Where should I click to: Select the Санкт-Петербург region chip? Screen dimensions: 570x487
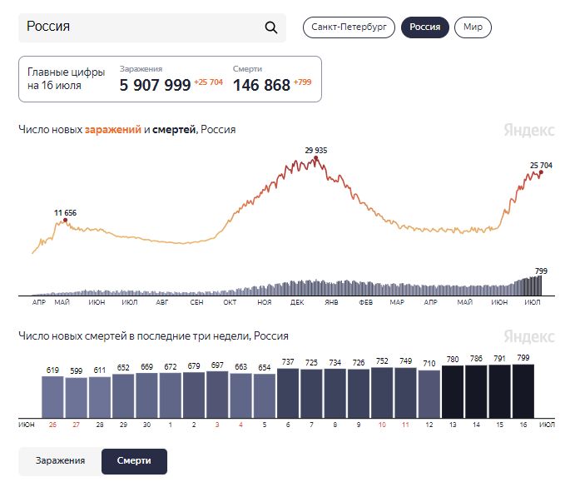click(349, 27)
